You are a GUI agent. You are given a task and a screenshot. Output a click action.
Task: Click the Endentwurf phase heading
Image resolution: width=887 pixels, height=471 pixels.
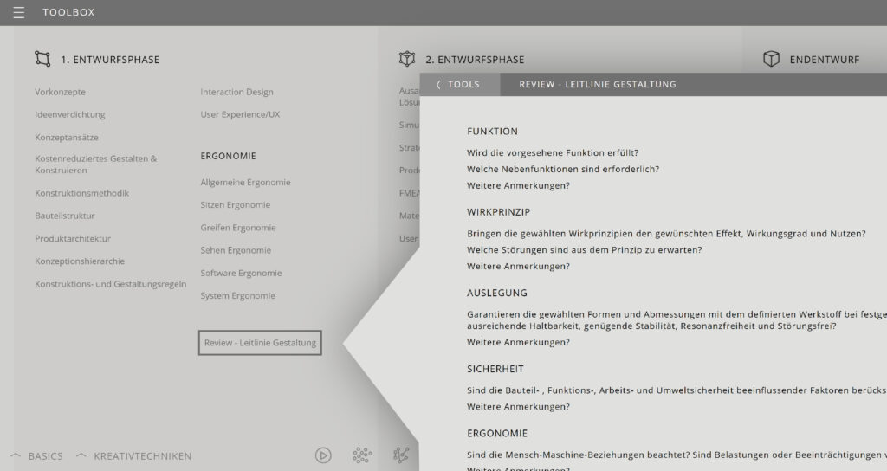pyautogui.click(x=824, y=60)
